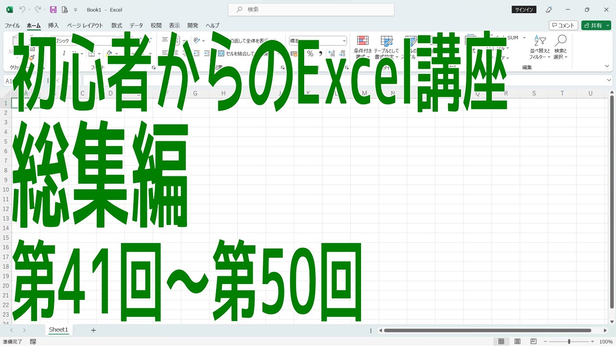The height and width of the screenshot is (346, 616).
Task: Click the increase indent icon
Action: [207, 53]
